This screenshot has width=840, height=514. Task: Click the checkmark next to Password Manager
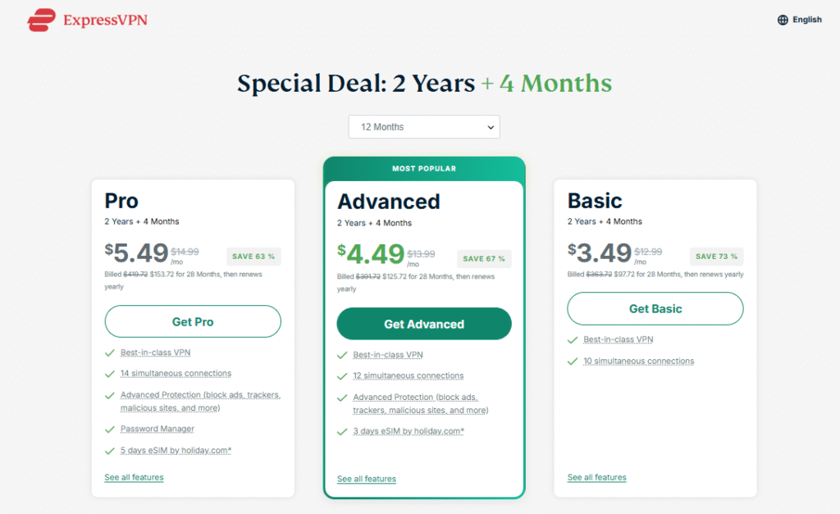pos(109,429)
